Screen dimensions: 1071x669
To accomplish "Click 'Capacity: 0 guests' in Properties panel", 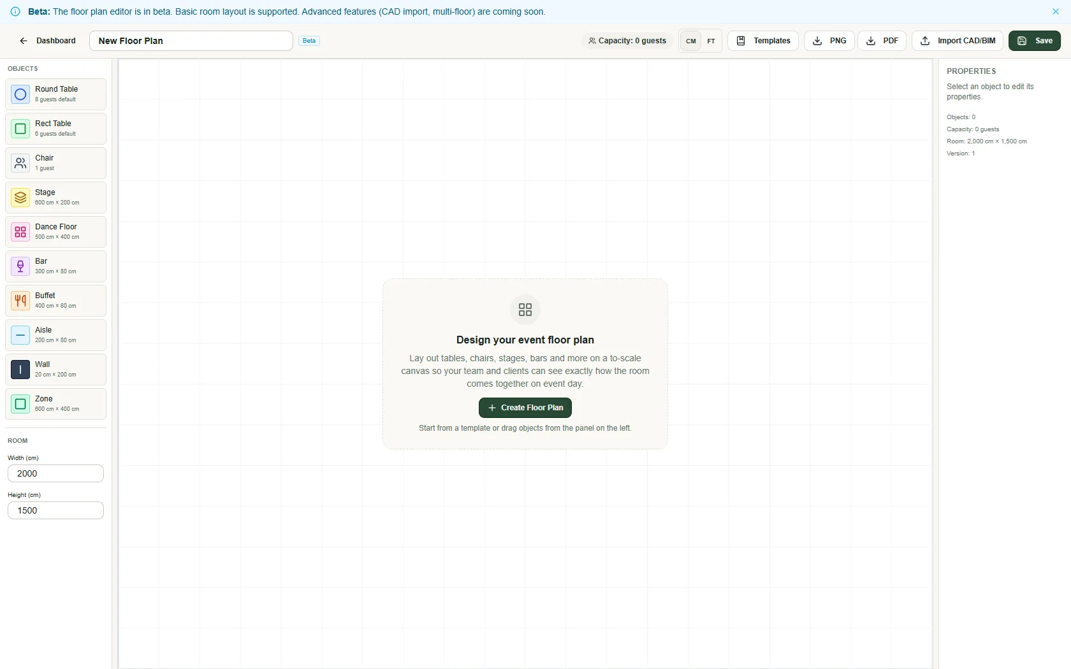I will pos(973,129).
